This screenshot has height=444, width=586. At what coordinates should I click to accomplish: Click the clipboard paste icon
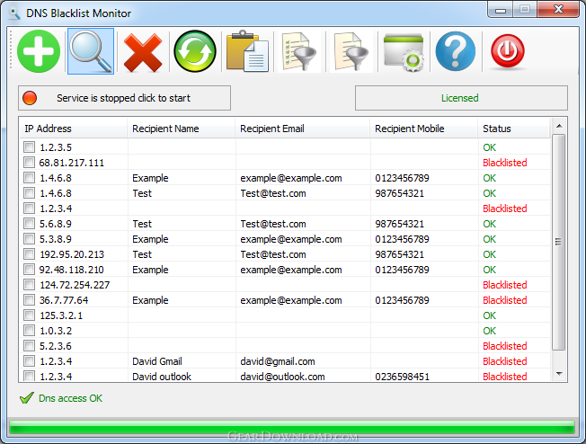[247, 51]
